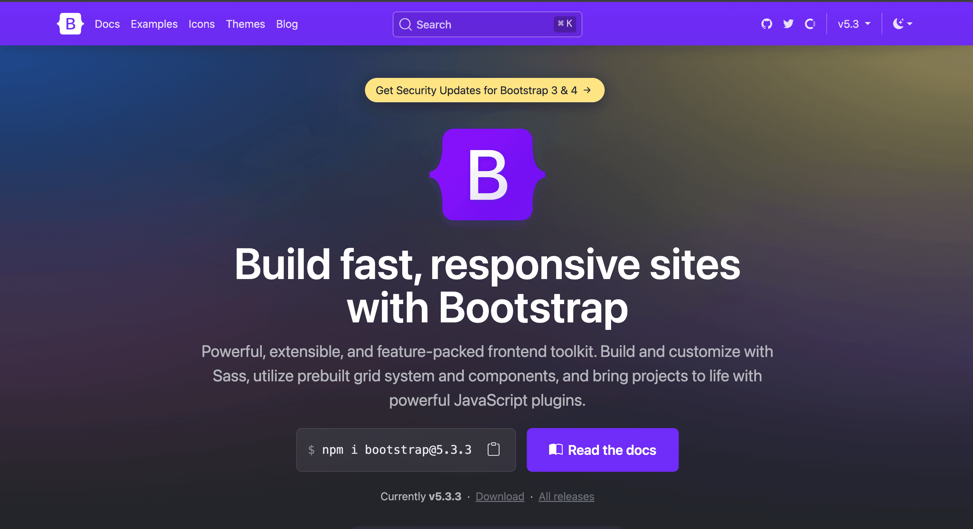
Task: Click the Download link
Action: click(500, 496)
